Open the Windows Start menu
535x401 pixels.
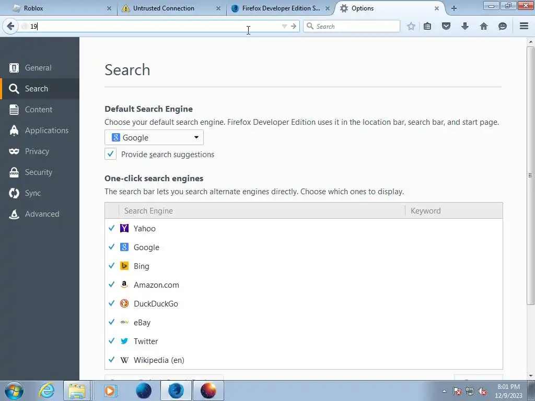click(x=14, y=391)
